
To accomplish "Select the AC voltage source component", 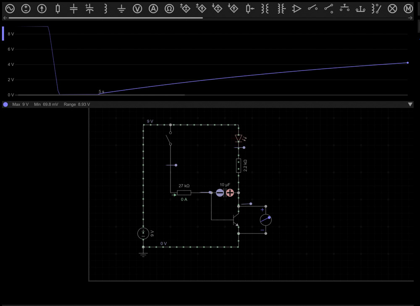I will click(x=10, y=9).
